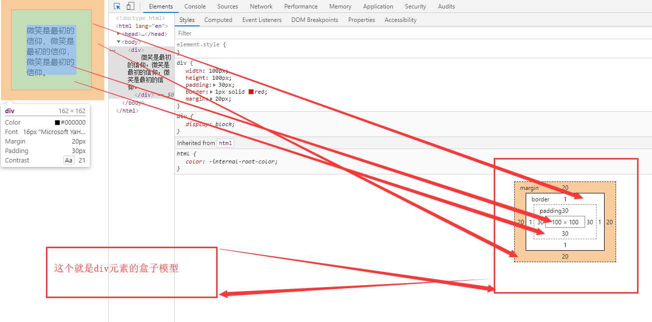The height and width of the screenshot is (322, 652).
Task: Click the Aa contrast badge in tooltip
Action: point(69,161)
